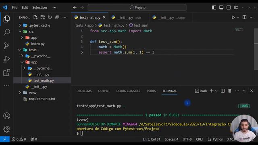The image size is (258, 145).
Task: Open the File menu
Action: tap(15, 8)
